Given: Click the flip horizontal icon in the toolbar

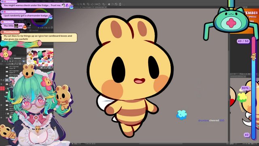Looking at the screenshot, I should (96, 4).
